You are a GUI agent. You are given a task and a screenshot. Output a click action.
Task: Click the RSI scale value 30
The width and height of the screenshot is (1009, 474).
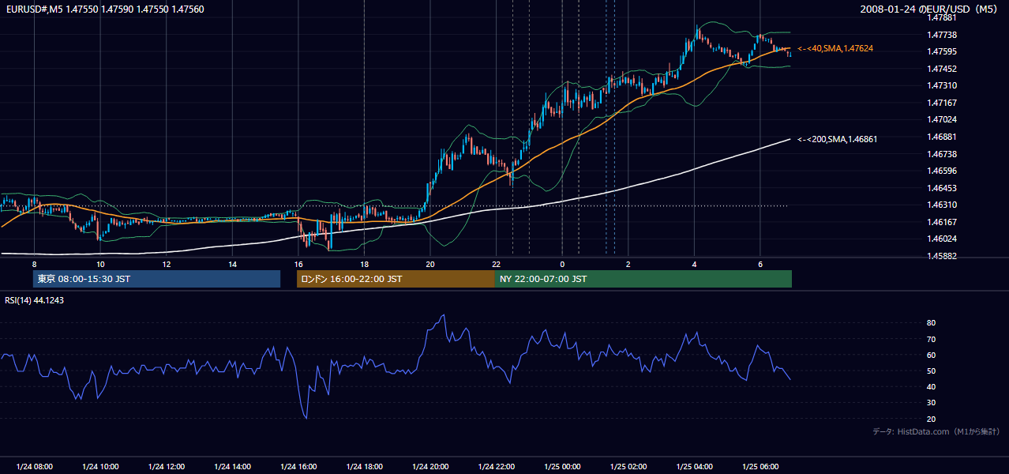(x=932, y=403)
